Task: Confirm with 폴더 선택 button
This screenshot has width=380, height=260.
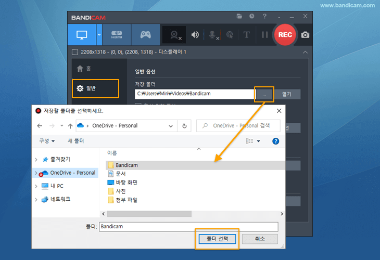Action: (217, 239)
